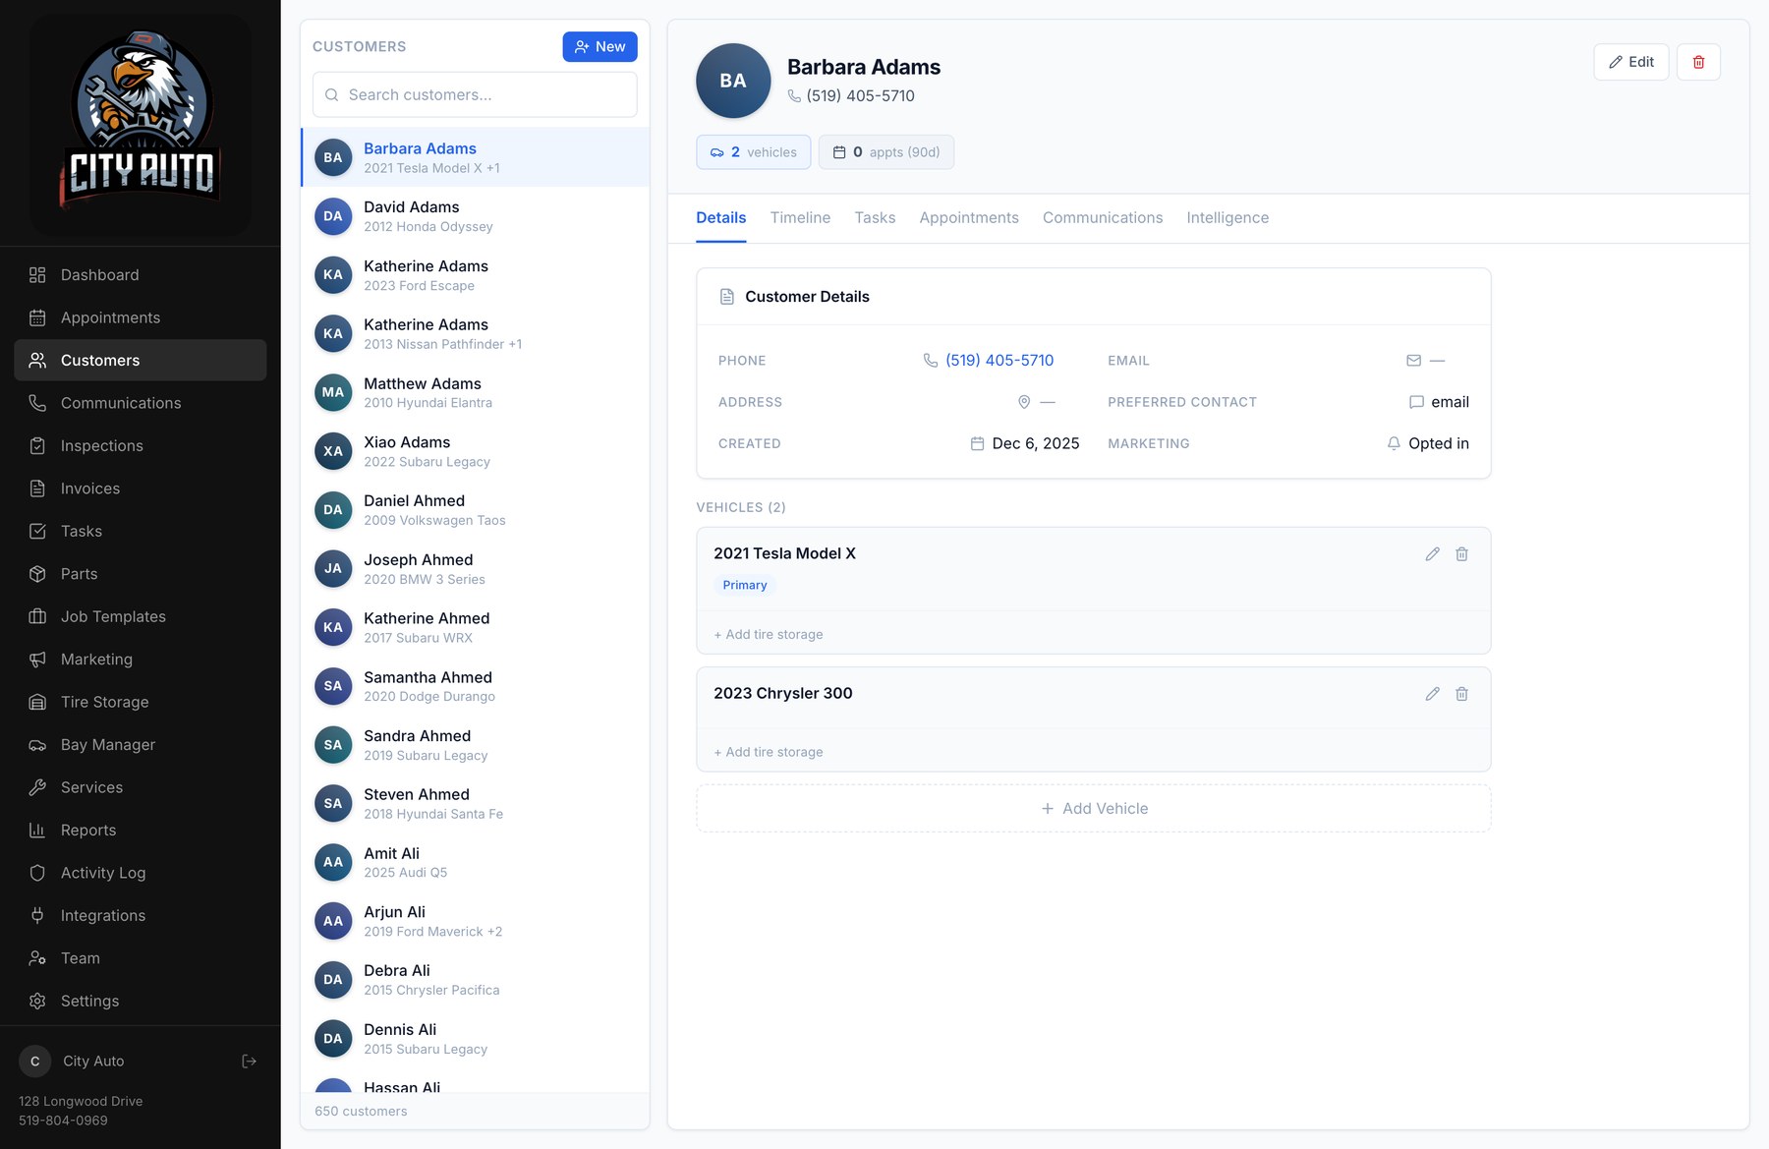Switch to the Appointments tab
Image resolution: width=1769 pixels, height=1149 pixels.
pyautogui.click(x=969, y=218)
